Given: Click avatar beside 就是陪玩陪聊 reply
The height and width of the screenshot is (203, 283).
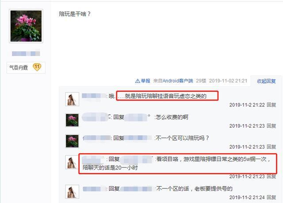Looking at the screenshot, I should coord(72,99).
